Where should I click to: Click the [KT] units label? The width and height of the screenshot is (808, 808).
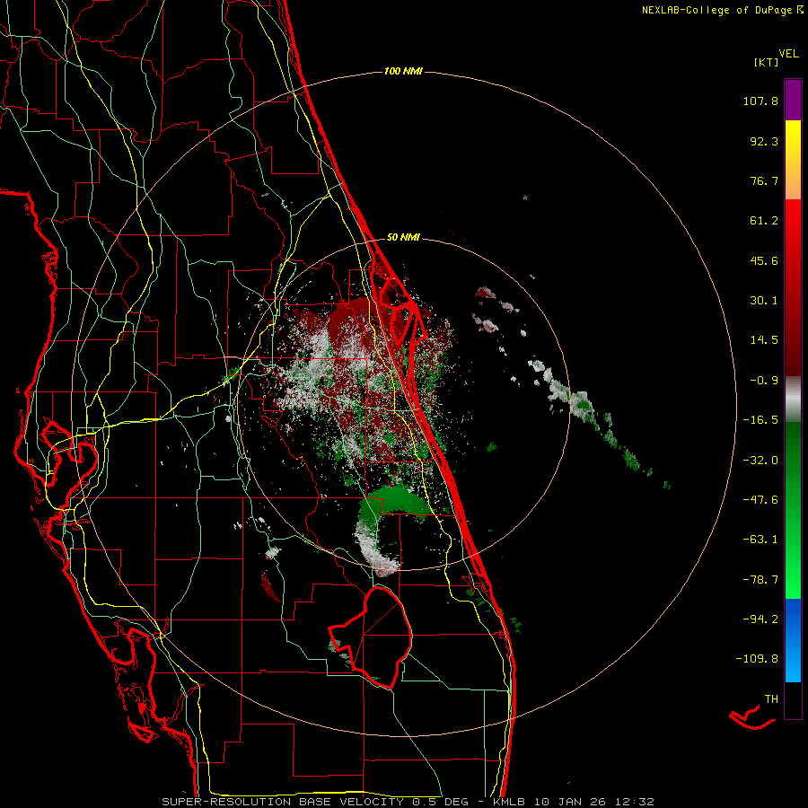[767, 62]
